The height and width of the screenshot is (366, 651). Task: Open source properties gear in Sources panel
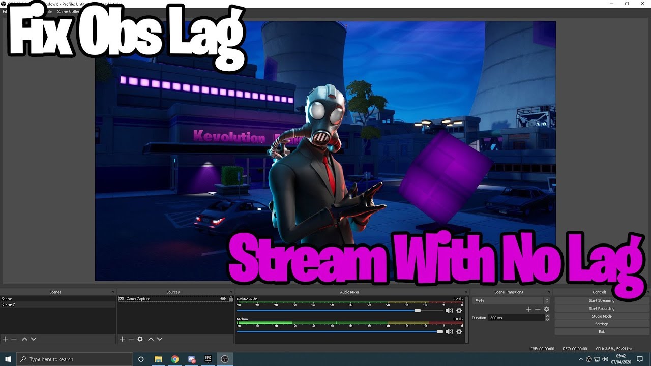140,339
